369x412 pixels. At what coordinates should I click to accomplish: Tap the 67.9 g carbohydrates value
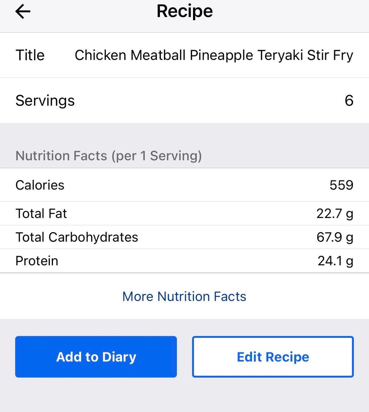[x=334, y=237]
